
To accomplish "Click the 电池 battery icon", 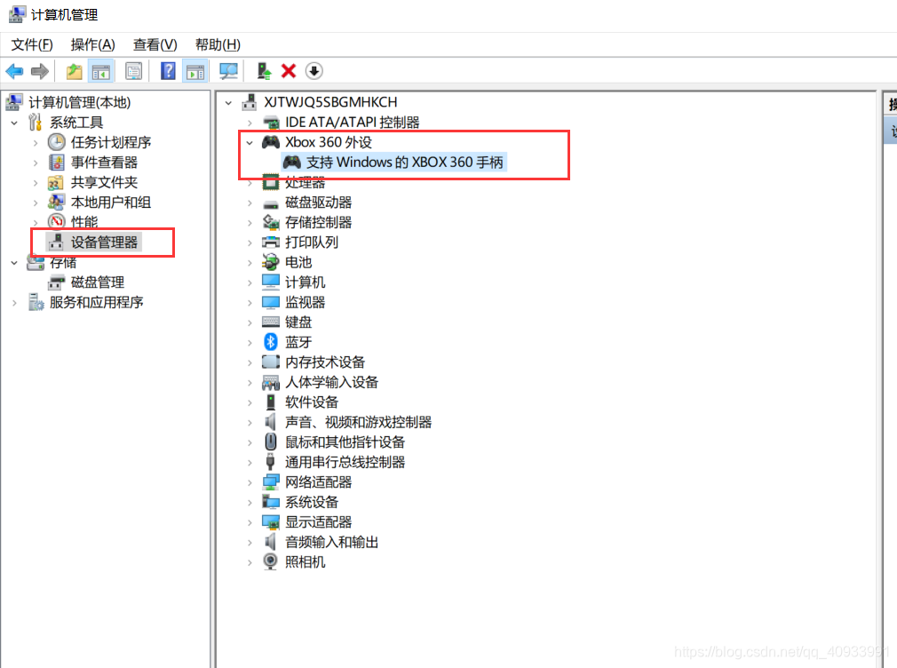I will coord(271,262).
